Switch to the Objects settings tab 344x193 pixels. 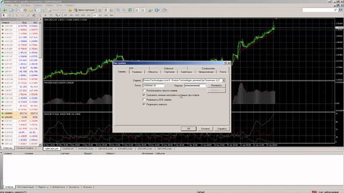click(153, 72)
